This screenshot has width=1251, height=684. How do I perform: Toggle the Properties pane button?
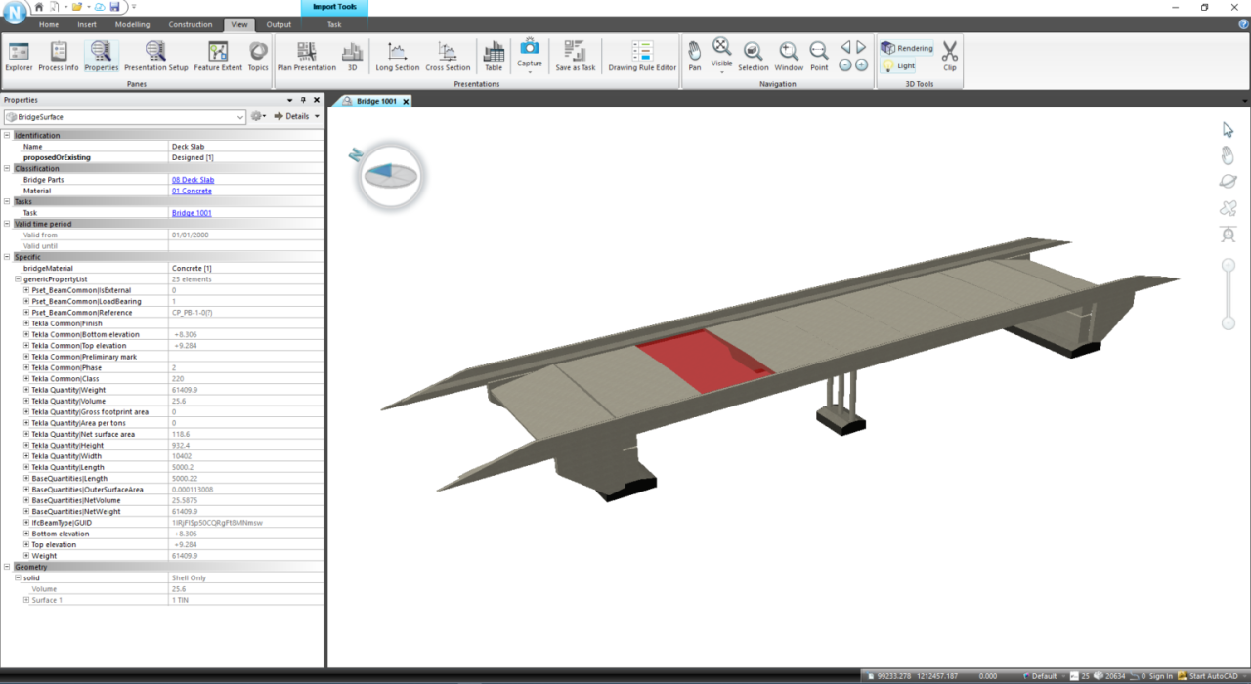[101, 56]
